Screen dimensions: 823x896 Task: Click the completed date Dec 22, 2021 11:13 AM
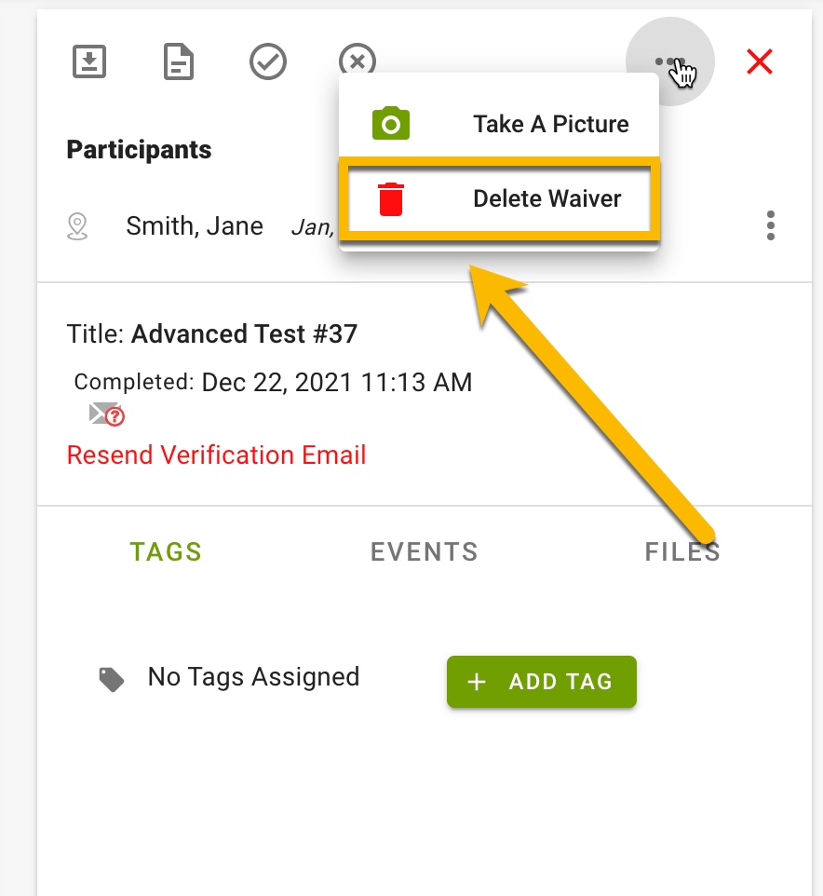click(337, 382)
